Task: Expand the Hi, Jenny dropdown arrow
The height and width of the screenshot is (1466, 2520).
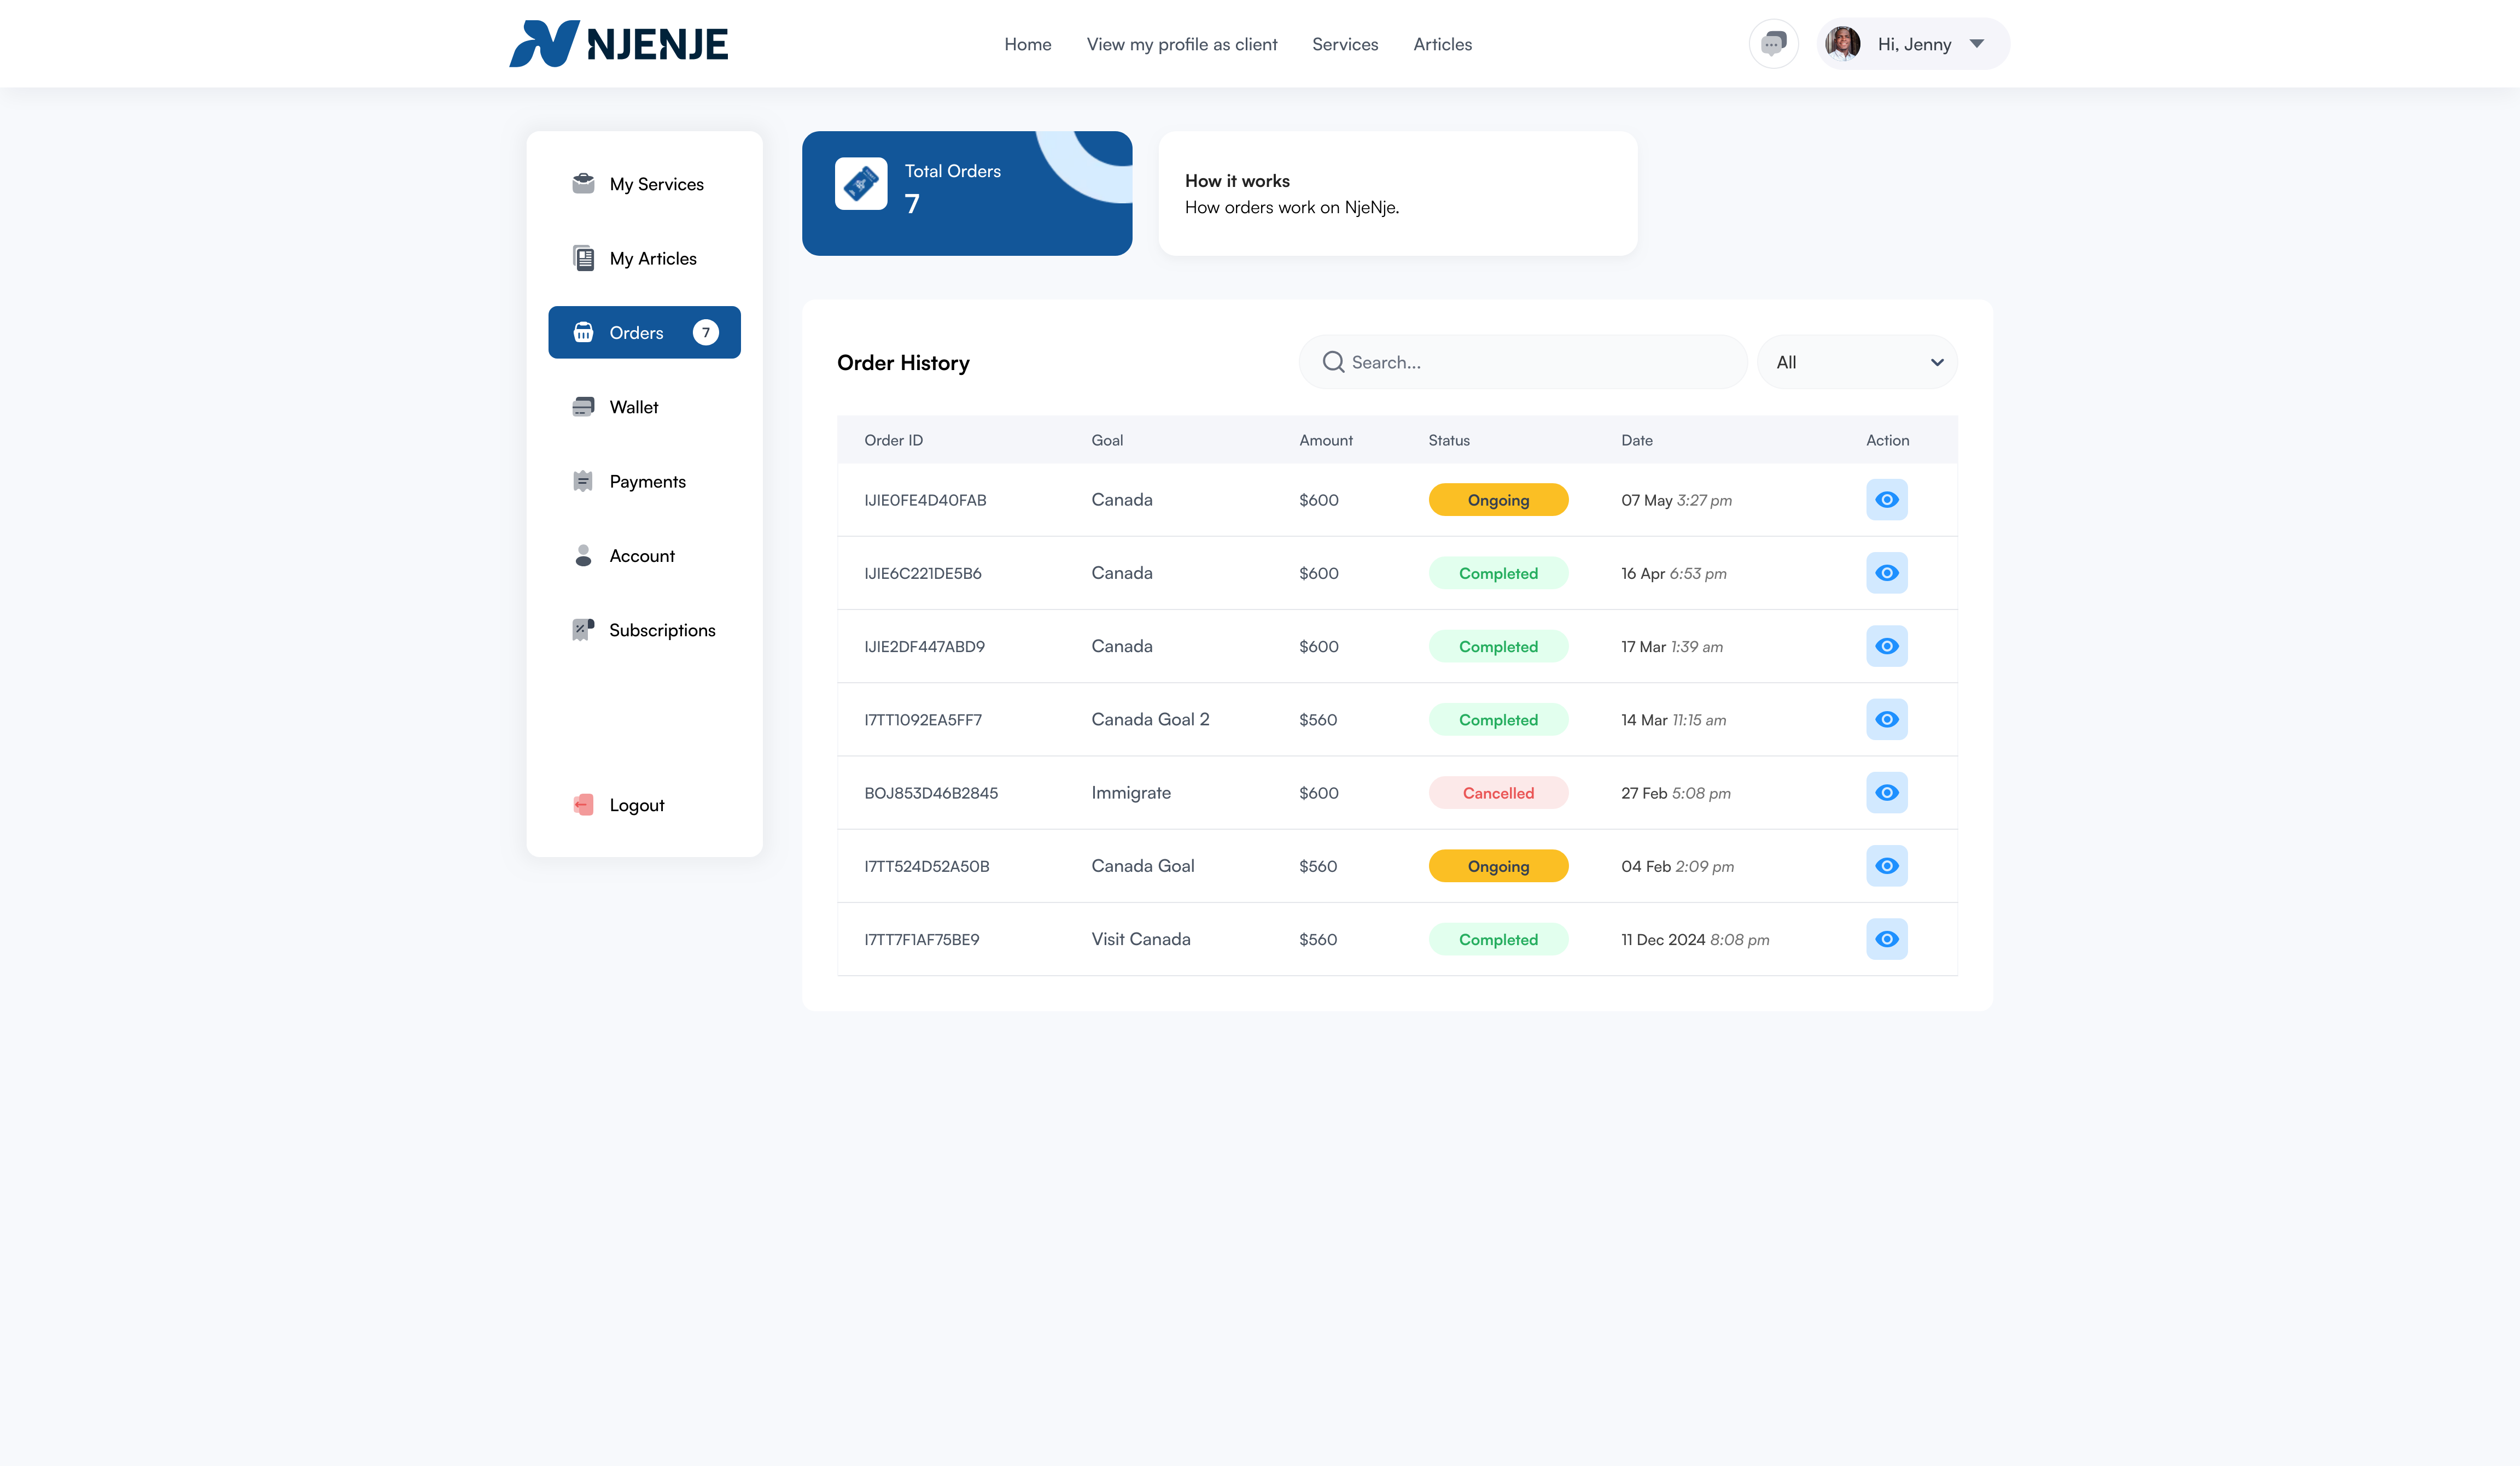Action: point(1976,44)
